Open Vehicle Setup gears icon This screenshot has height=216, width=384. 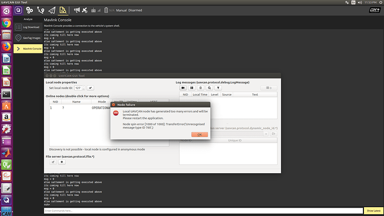pyautogui.click(x=29, y=10)
